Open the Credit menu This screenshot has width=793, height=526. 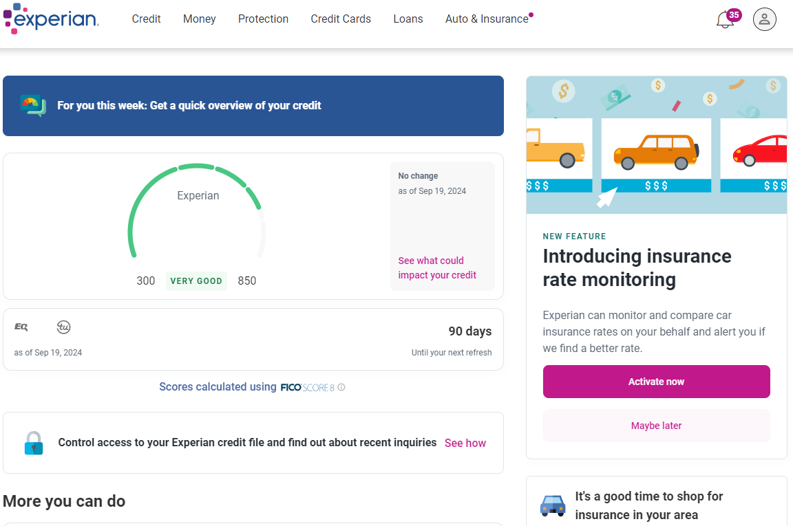coord(146,19)
